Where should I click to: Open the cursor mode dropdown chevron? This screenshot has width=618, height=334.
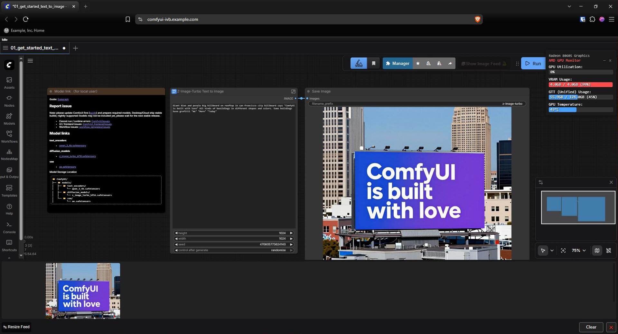coord(552,251)
